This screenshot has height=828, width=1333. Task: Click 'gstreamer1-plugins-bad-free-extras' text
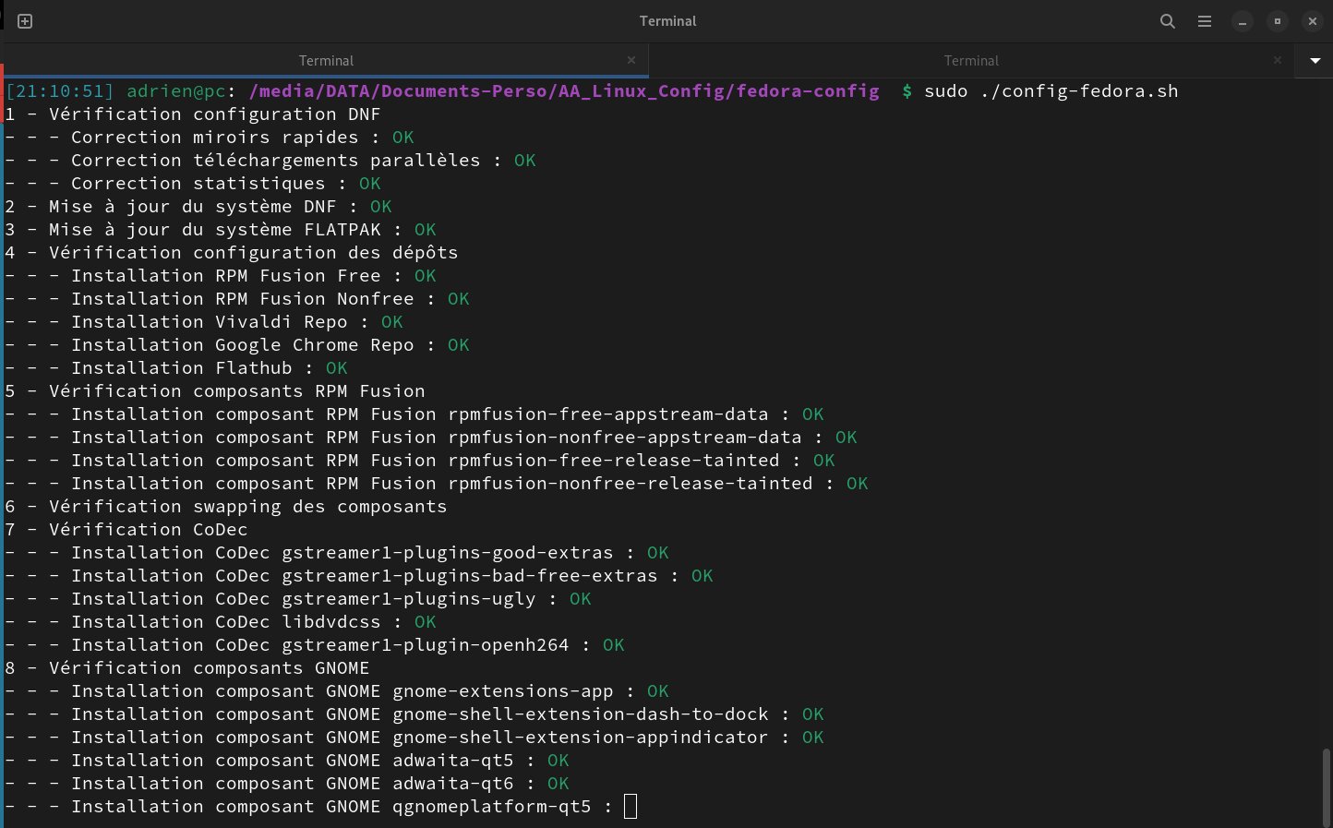click(x=470, y=576)
